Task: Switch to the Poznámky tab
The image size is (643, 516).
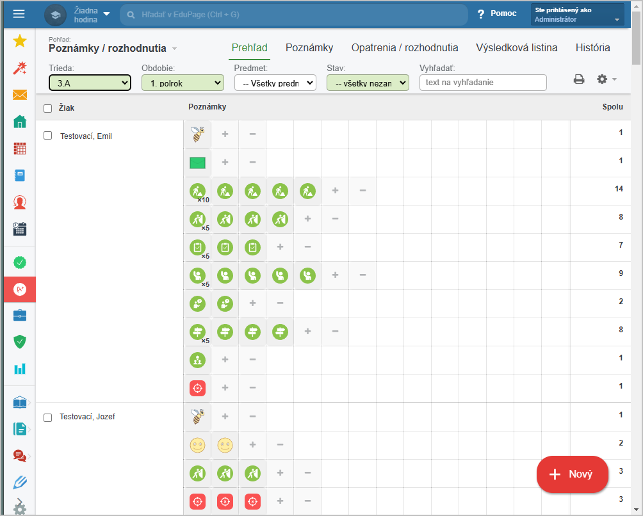Action: 309,47
